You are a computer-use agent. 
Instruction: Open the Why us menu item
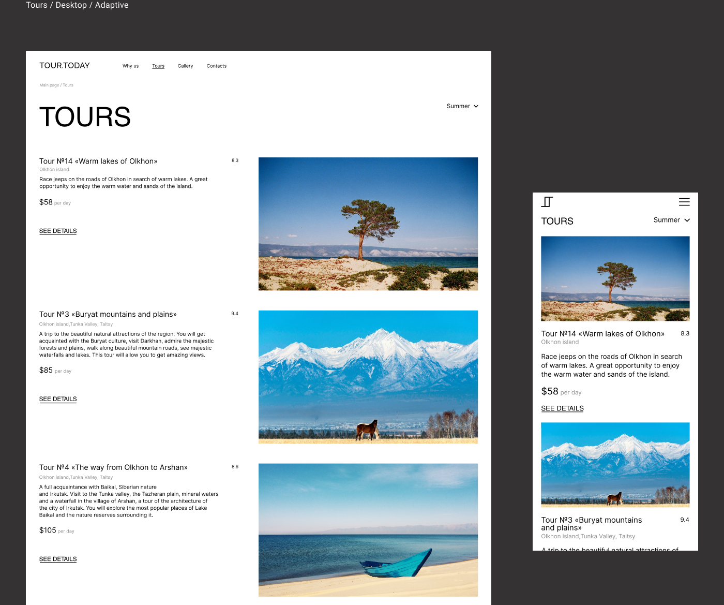click(x=130, y=66)
